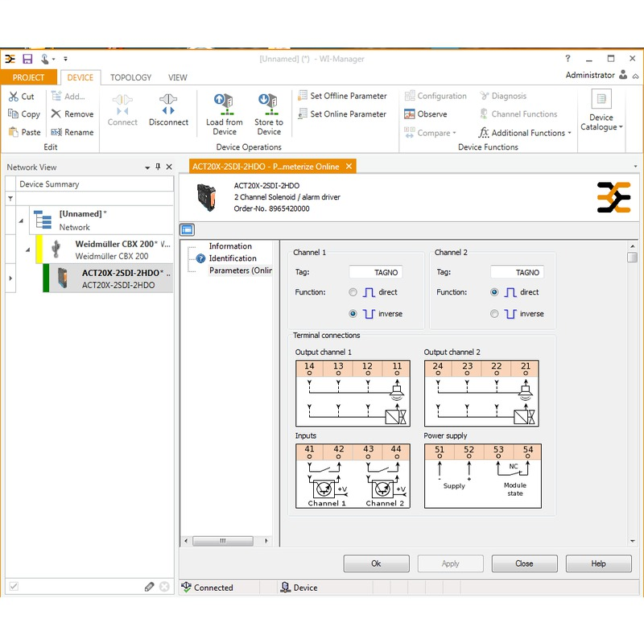The image size is (644, 644).
Task: Disconnect the device
Action: 168,110
